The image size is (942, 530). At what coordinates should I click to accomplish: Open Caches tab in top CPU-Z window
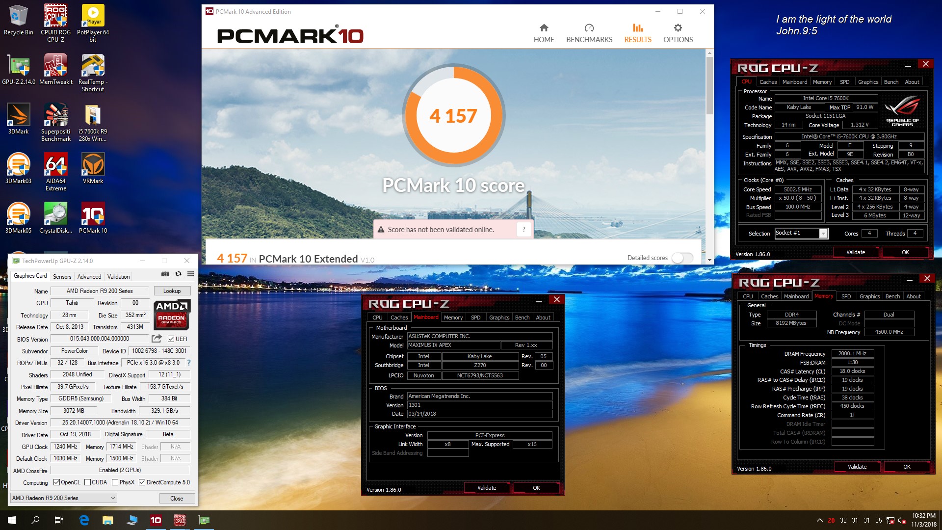tap(768, 82)
